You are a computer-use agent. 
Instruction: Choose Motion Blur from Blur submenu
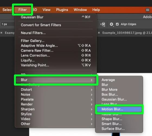click(x=119, y=109)
